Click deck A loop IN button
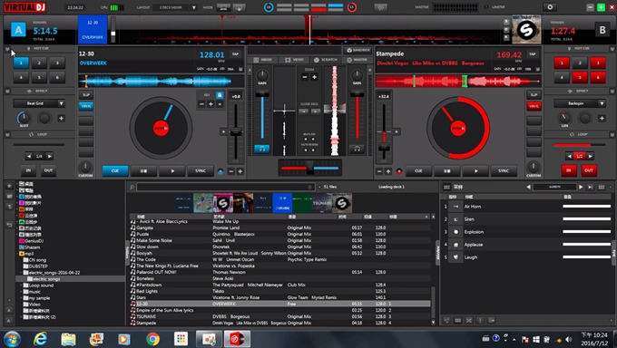Viewport: 617px width, 348px height. pyautogui.click(x=28, y=170)
